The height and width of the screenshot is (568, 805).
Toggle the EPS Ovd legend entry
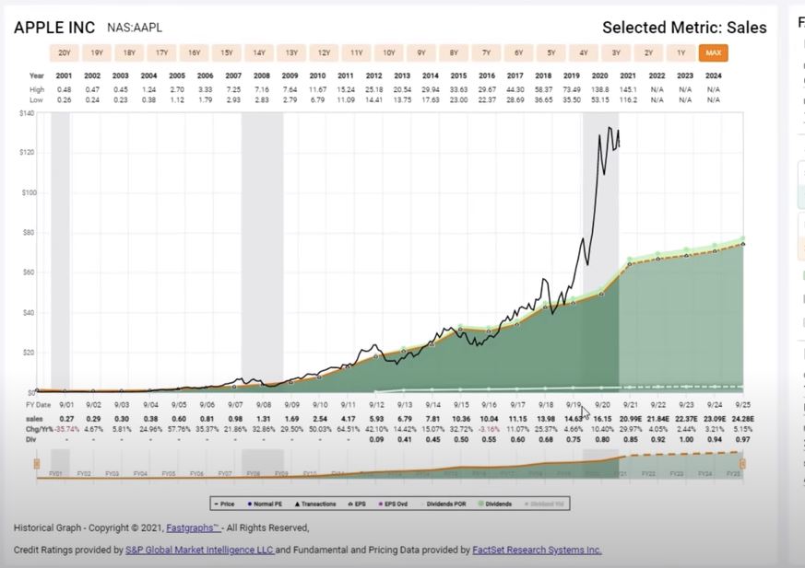coord(393,504)
